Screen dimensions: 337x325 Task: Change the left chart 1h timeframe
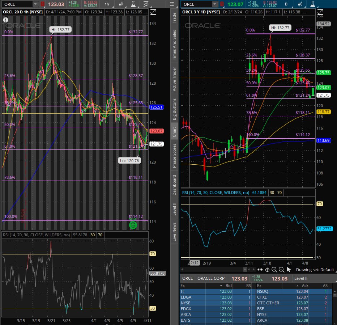[107, 4]
